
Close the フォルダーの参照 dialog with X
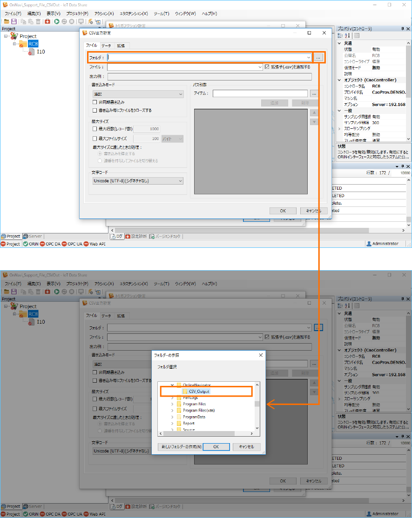pos(260,355)
